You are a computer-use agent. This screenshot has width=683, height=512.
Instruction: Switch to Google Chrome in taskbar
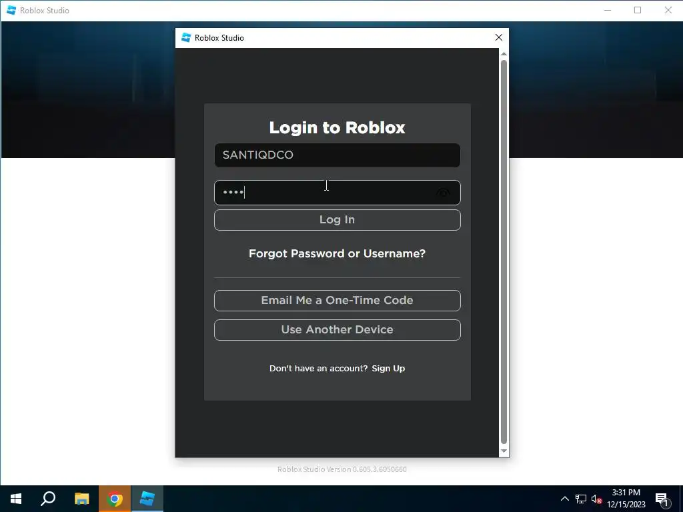[115, 499]
